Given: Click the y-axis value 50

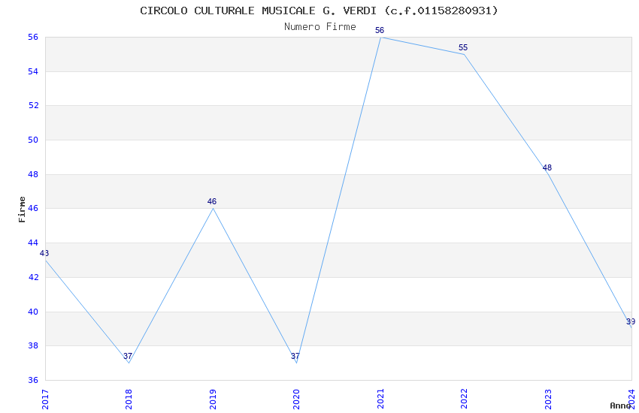Looking at the screenshot, I should click(33, 140).
